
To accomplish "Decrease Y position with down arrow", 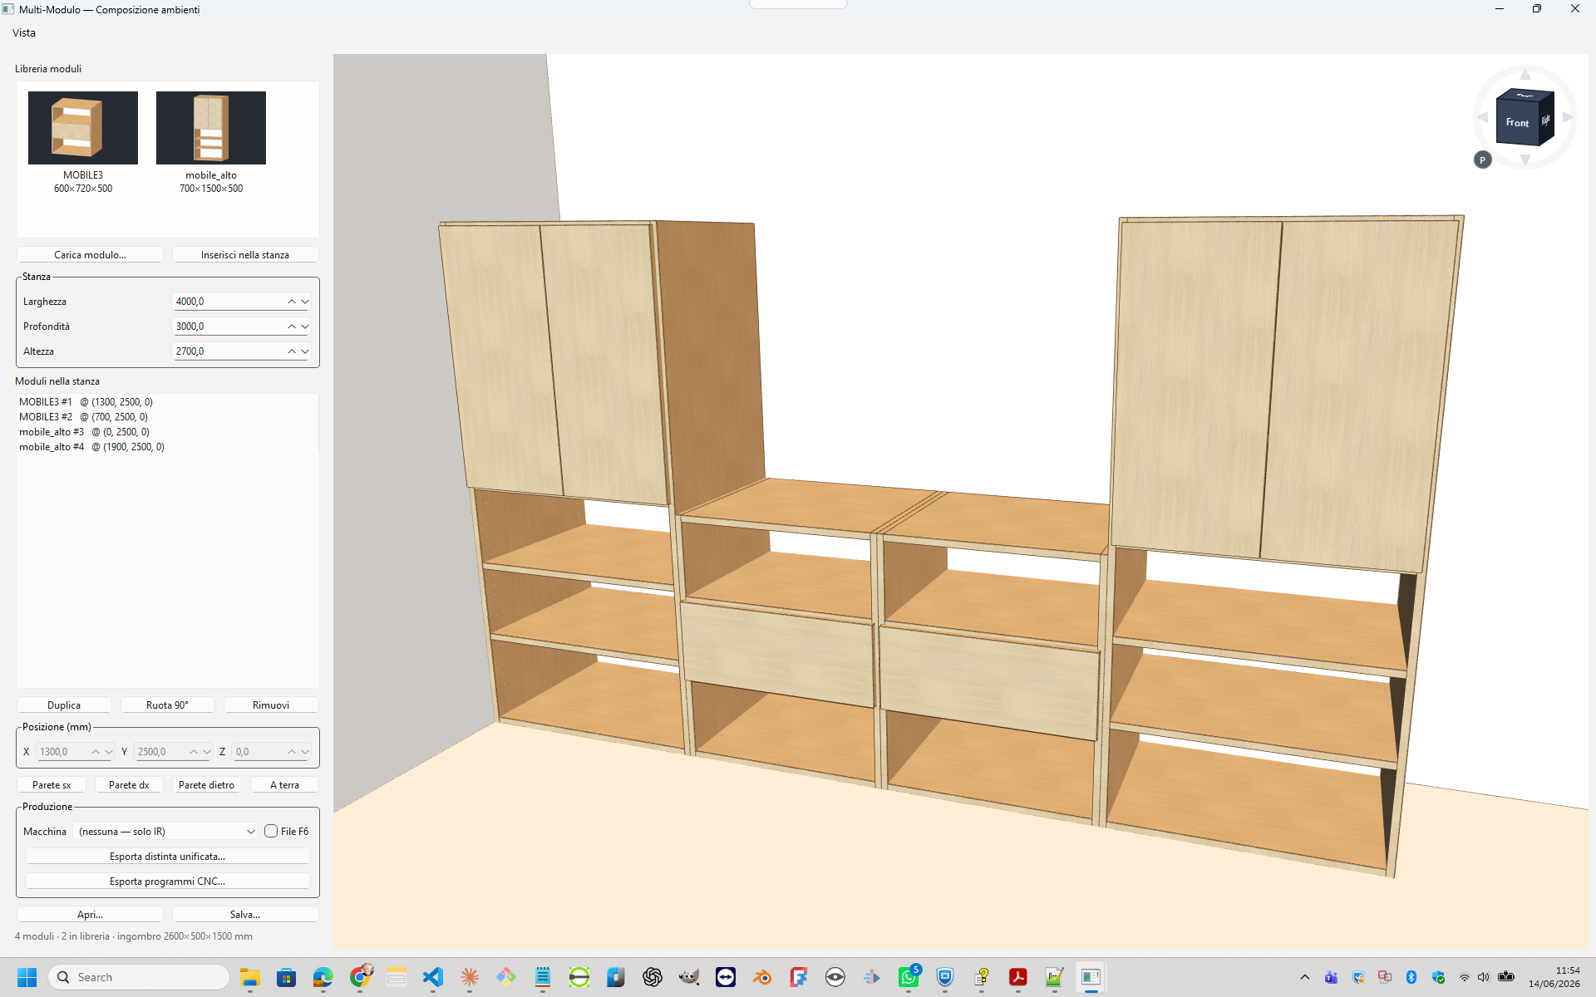I will click(x=207, y=752).
